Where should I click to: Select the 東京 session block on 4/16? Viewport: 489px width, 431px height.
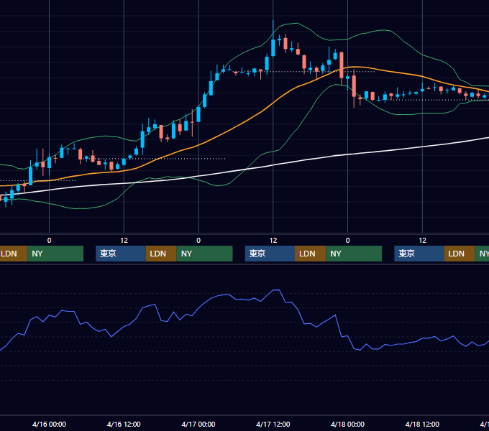coord(121,254)
